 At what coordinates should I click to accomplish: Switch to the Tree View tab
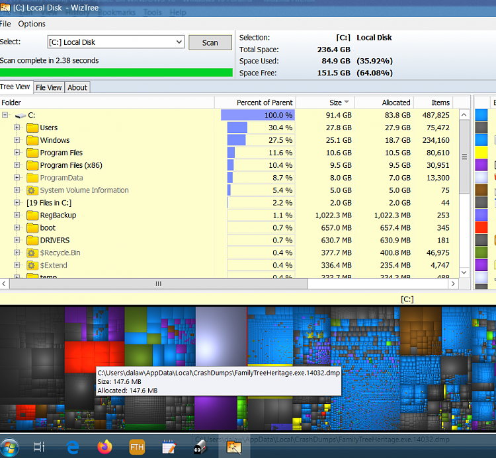15,87
